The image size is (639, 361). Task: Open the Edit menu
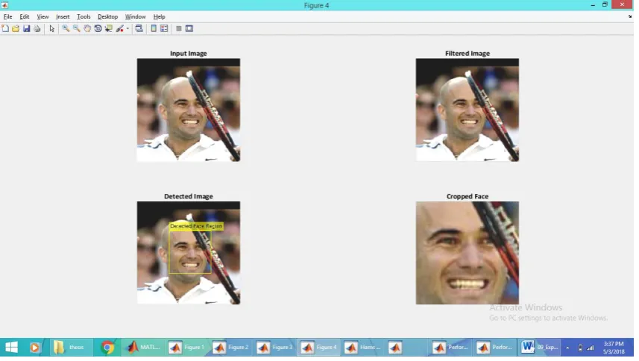(x=25, y=16)
